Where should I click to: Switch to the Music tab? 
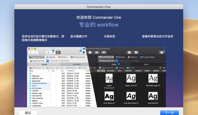click(x=146, y=64)
